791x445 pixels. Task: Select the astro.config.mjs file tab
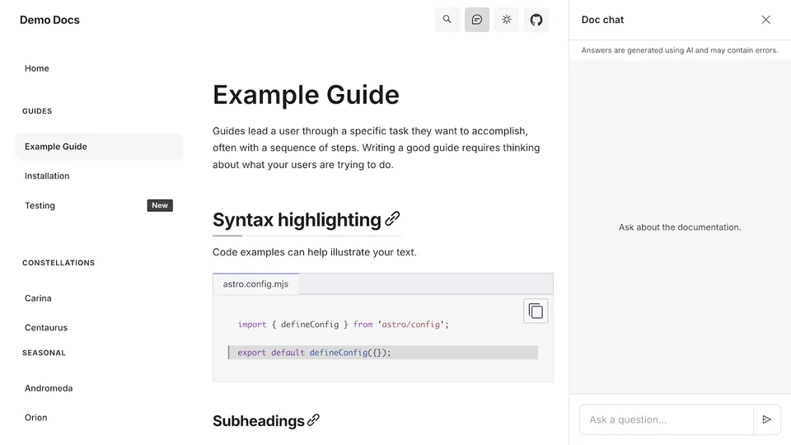click(256, 284)
